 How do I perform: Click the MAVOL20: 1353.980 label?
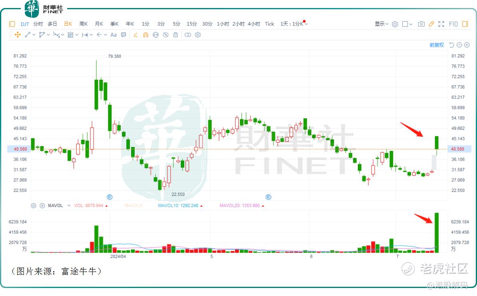[240, 205]
